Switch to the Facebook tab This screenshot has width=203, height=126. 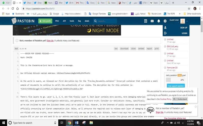point(144,3)
